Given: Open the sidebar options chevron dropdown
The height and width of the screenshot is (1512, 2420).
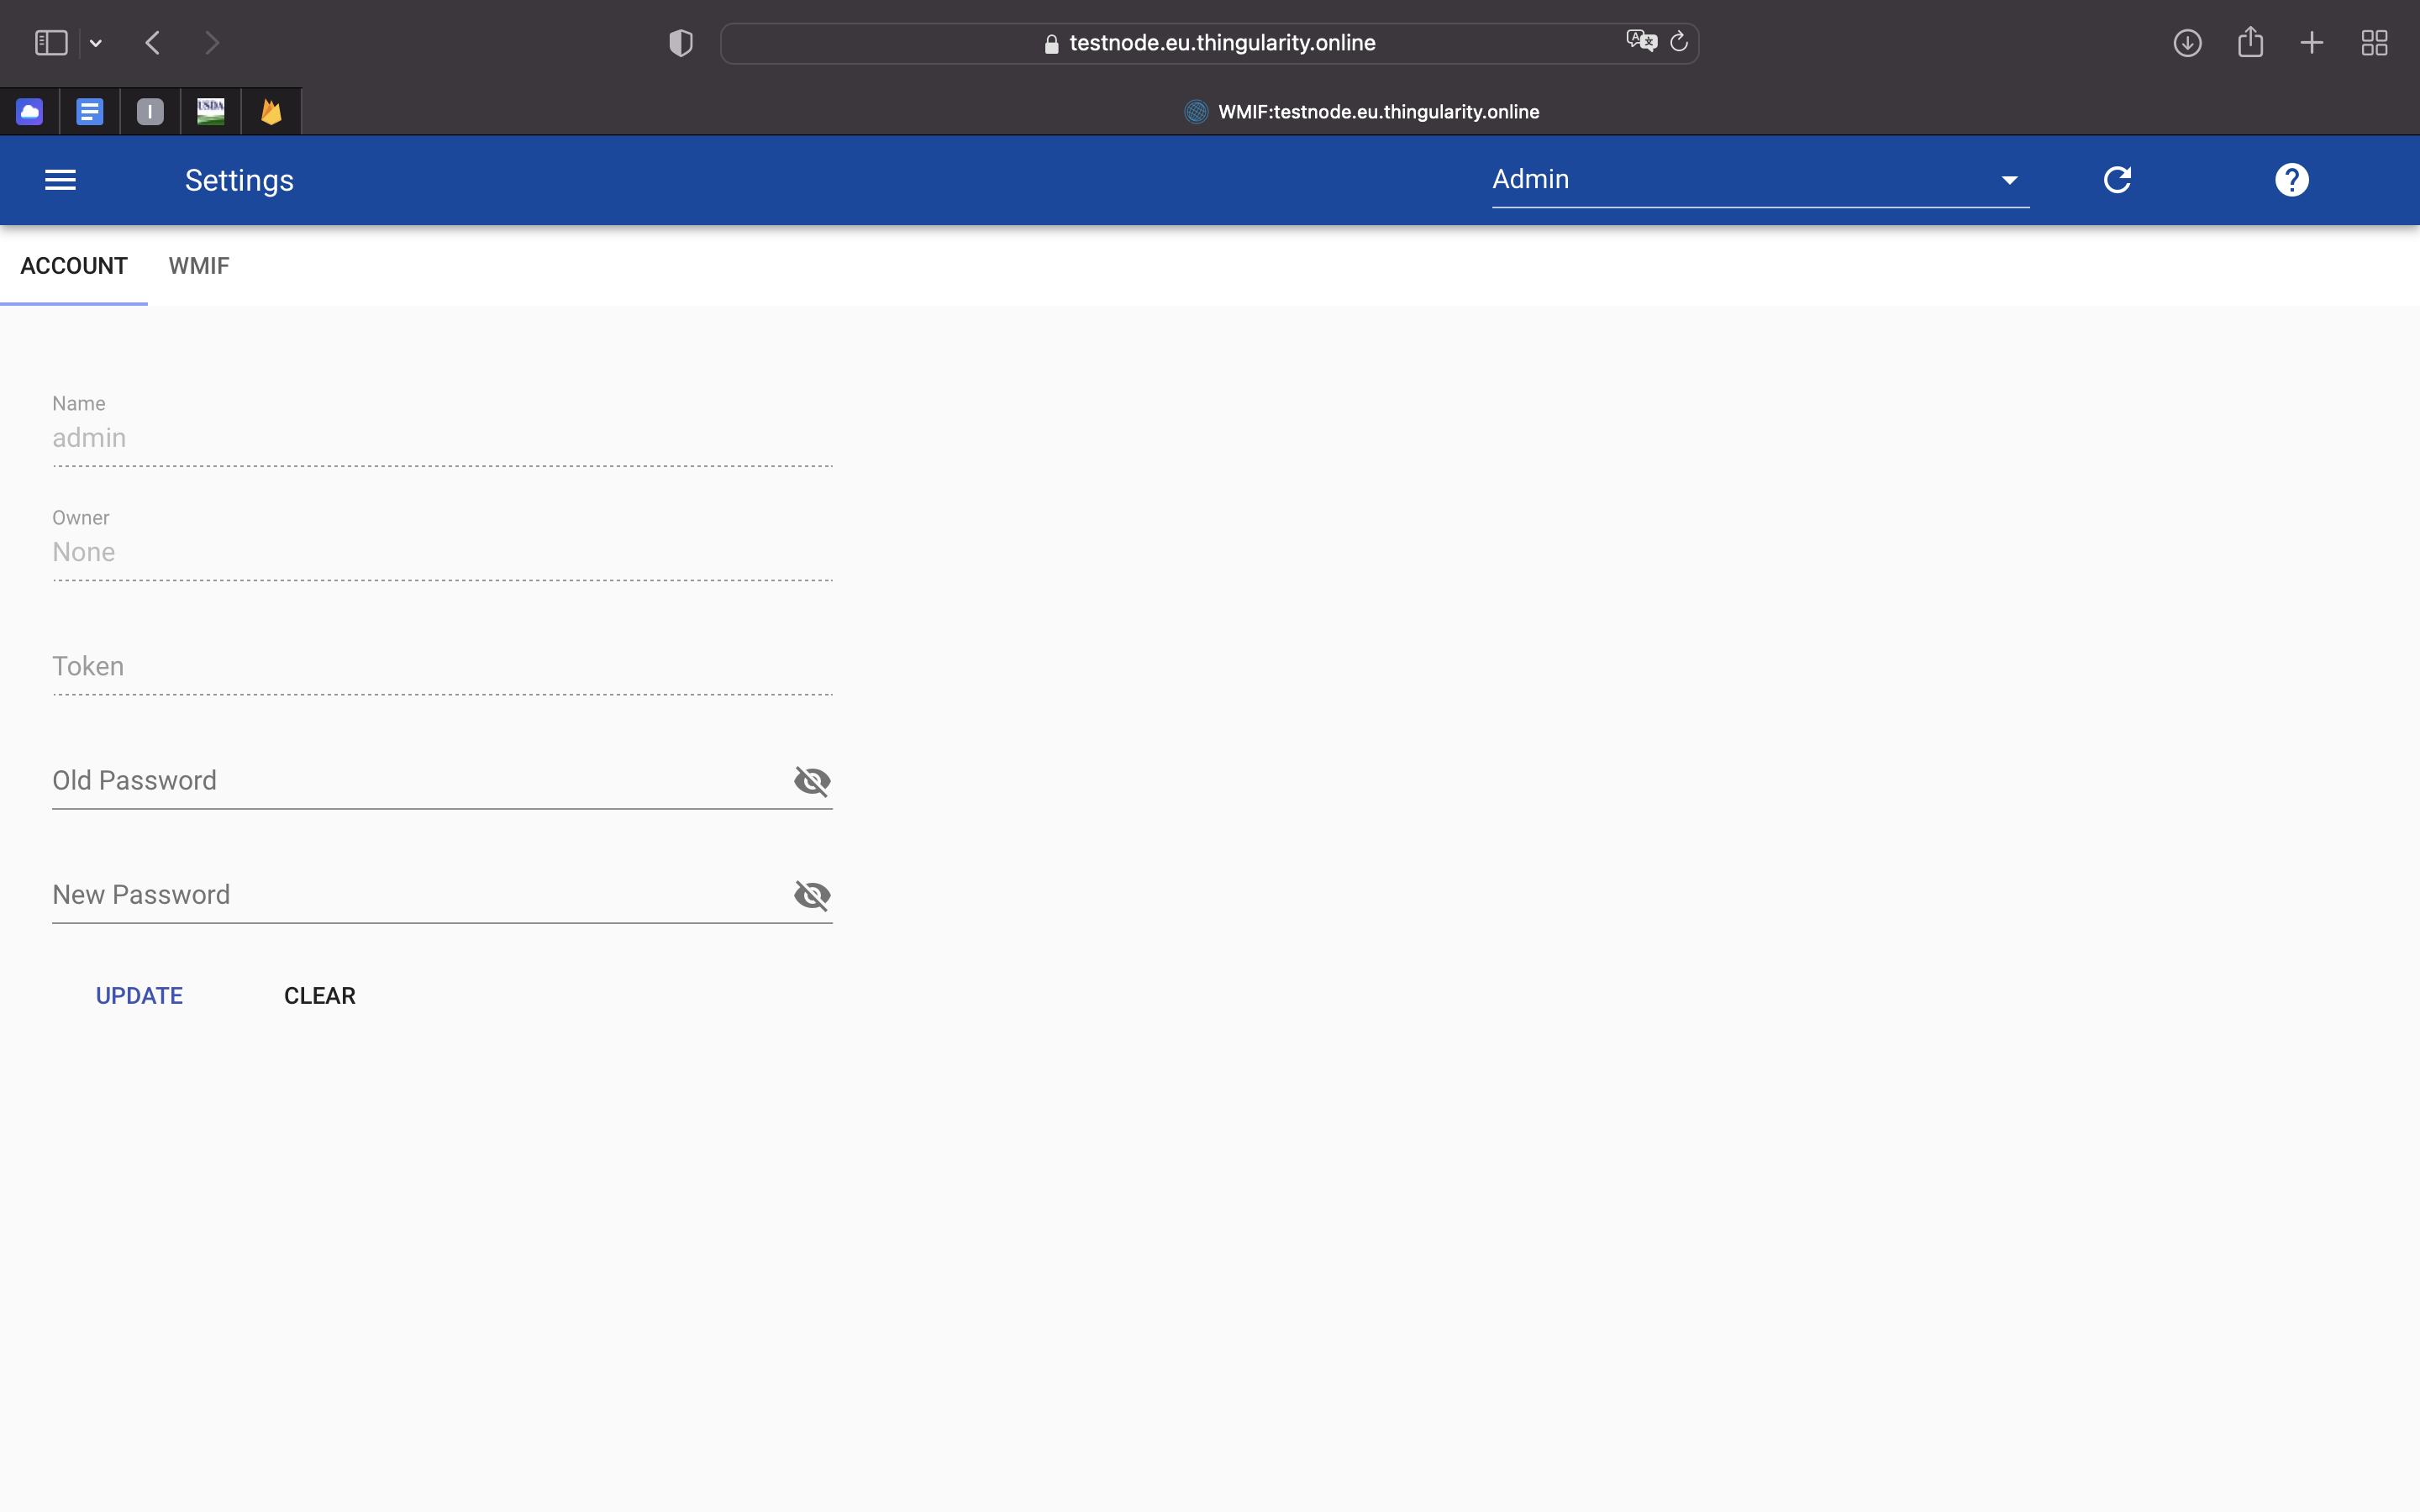Looking at the screenshot, I should [x=96, y=43].
